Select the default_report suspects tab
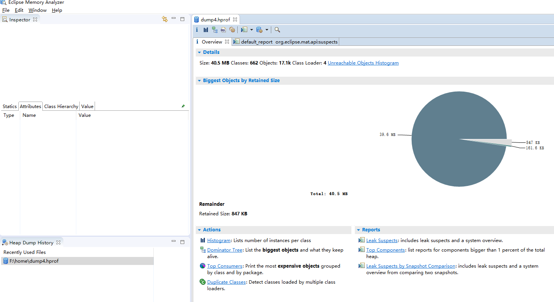The width and height of the screenshot is (554, 302). [x=285, y=42]
